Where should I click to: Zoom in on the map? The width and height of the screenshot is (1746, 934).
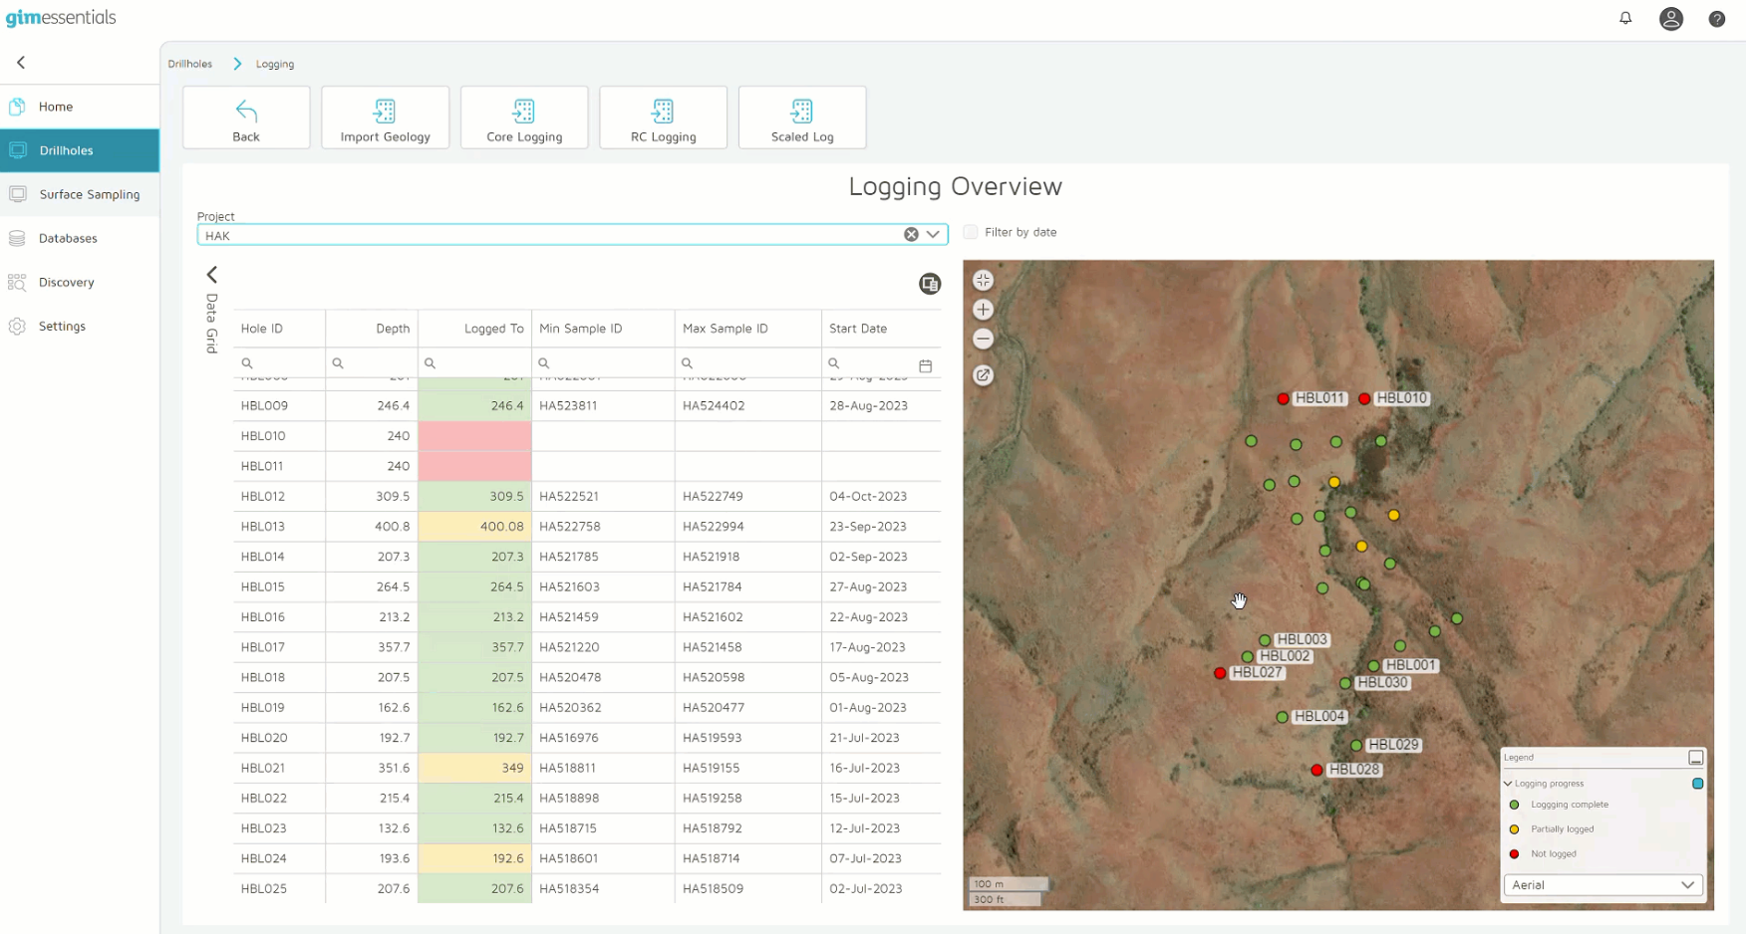click(x=983, y=310)
